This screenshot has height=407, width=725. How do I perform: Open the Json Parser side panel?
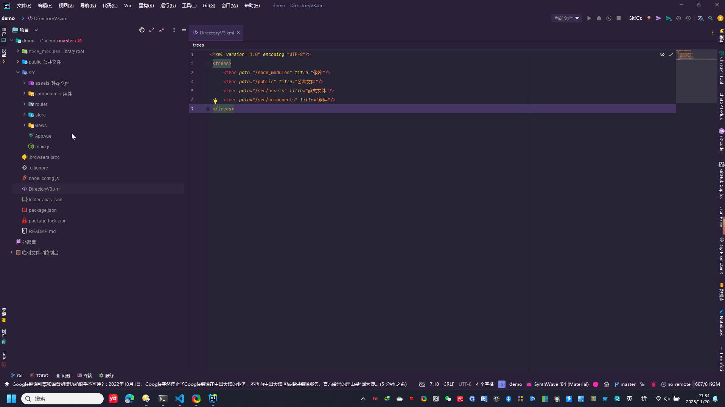721,217
